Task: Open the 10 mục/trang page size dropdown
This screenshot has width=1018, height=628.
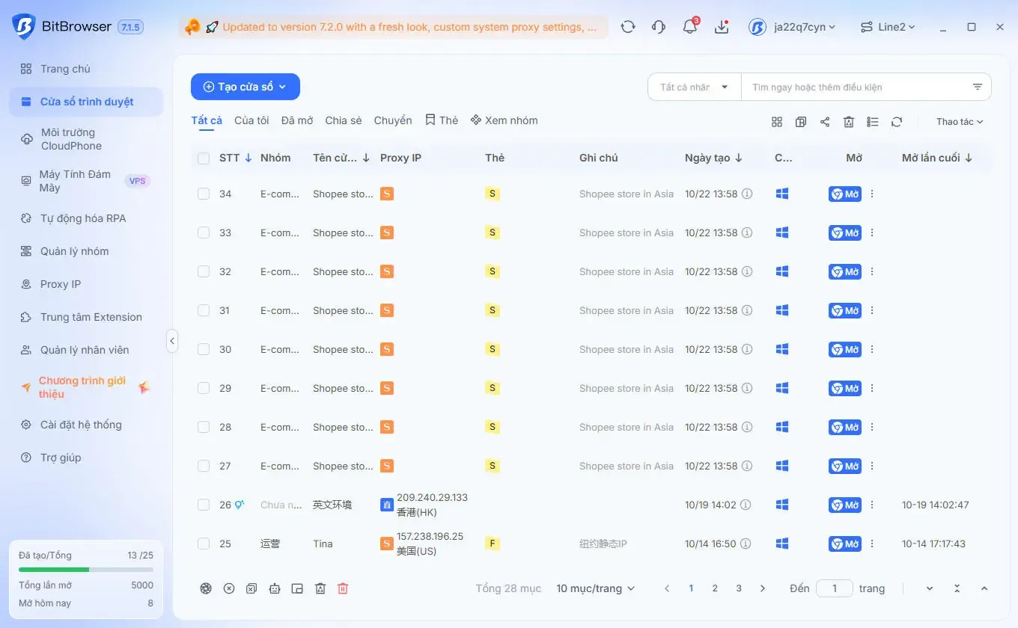Action: [x=595, y=588]
